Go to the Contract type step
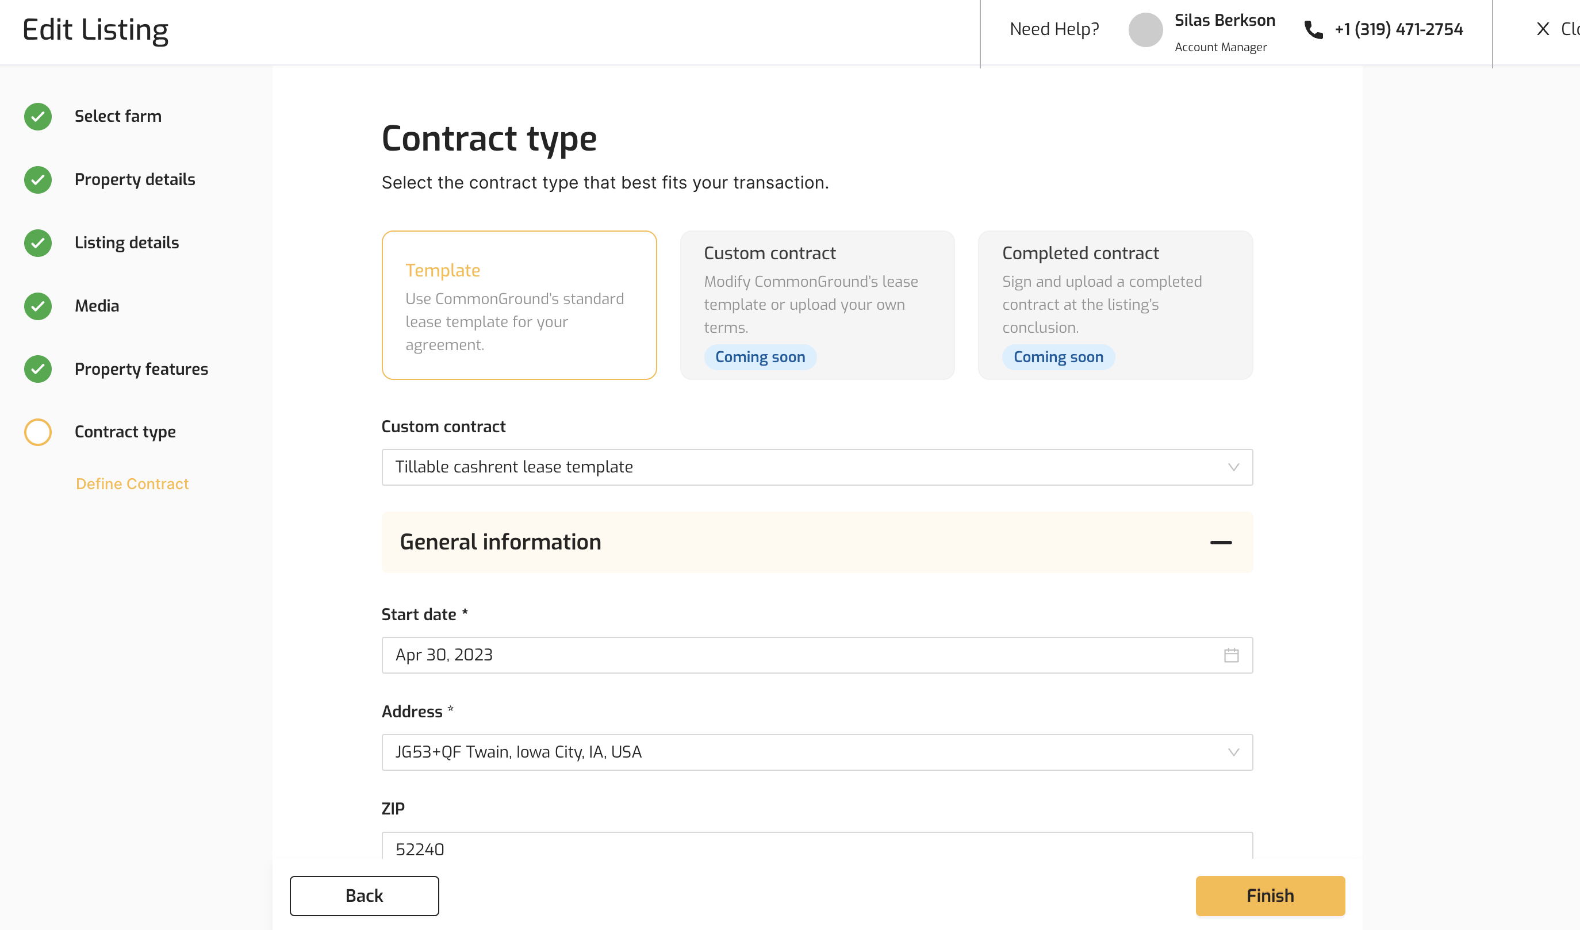The height and width of the screenshot is (930, 1580). (125, 432)
